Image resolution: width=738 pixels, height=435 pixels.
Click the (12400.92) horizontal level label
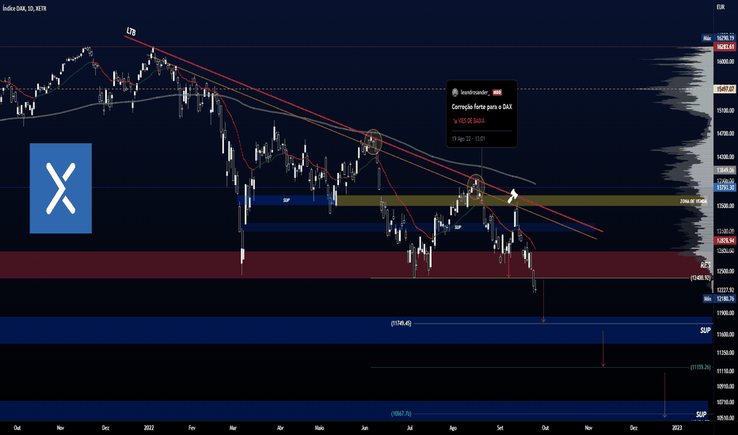point(700,278)
